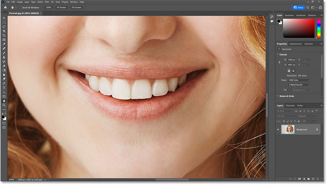Click the Fit Screen button
This screenshot has height=185, width=327.
point(61,7)
